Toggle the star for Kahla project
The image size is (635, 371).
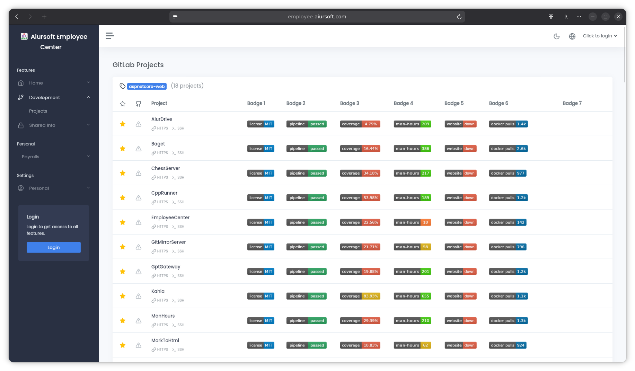[123, 296]
